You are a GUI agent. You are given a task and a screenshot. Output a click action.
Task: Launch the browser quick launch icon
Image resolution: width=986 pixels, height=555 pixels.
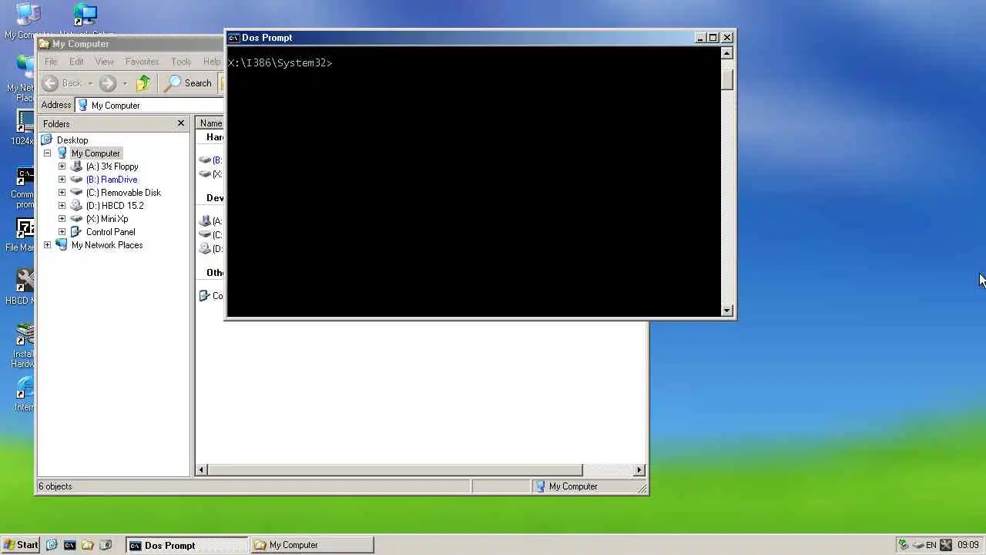pos(52,545)
